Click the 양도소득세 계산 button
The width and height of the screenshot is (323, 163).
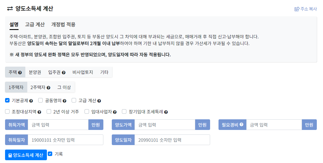[x=26, y=155]
